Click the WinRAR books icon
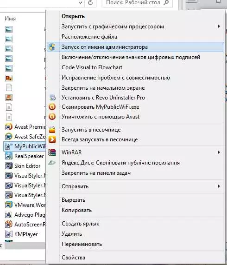 click(x=52, y=152)
